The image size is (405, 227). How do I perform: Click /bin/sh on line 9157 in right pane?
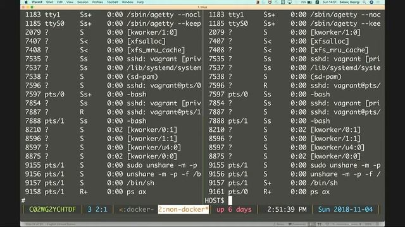tap(324, 183)
